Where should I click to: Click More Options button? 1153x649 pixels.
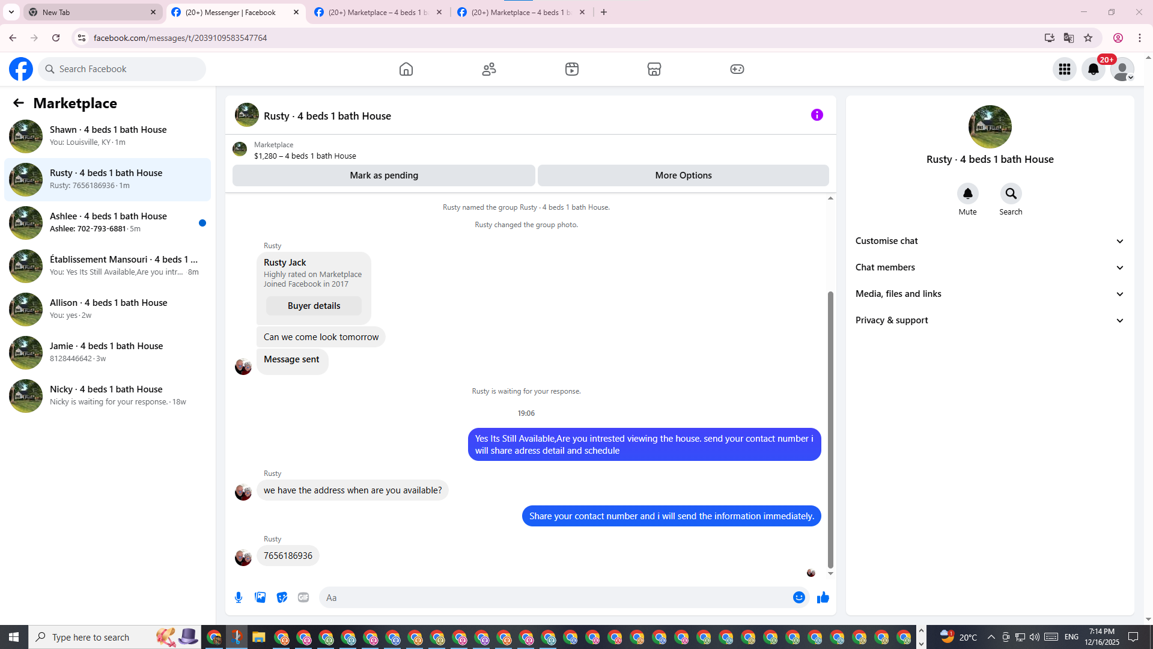point(683,175)
